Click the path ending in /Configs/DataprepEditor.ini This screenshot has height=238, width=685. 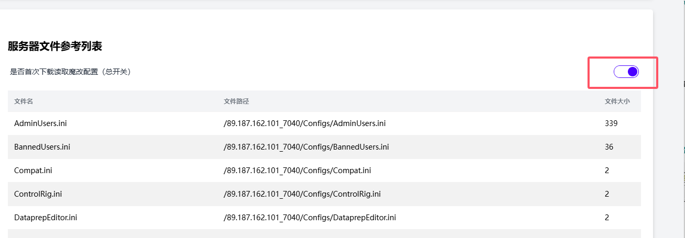(310, 217)
